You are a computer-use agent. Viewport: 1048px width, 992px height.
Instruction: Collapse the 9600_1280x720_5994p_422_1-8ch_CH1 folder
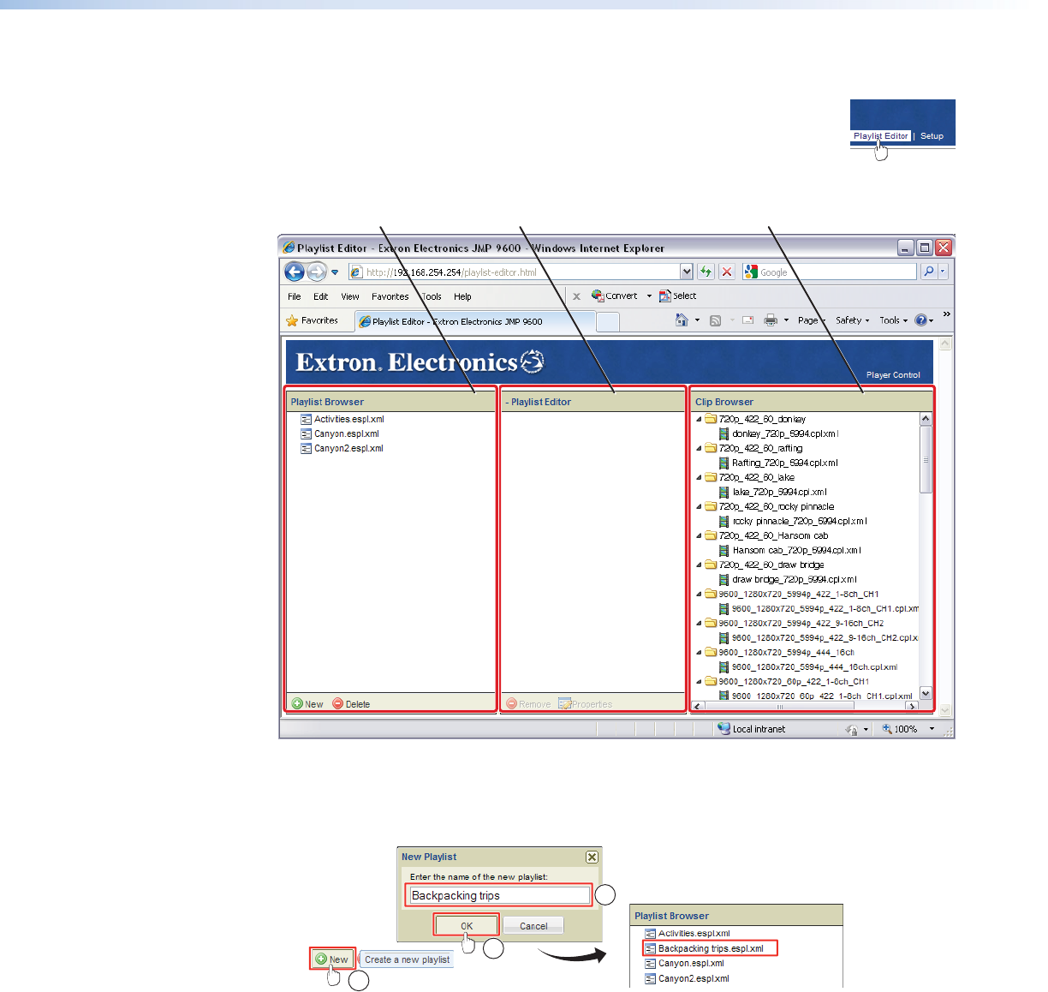tap(699, 594)
